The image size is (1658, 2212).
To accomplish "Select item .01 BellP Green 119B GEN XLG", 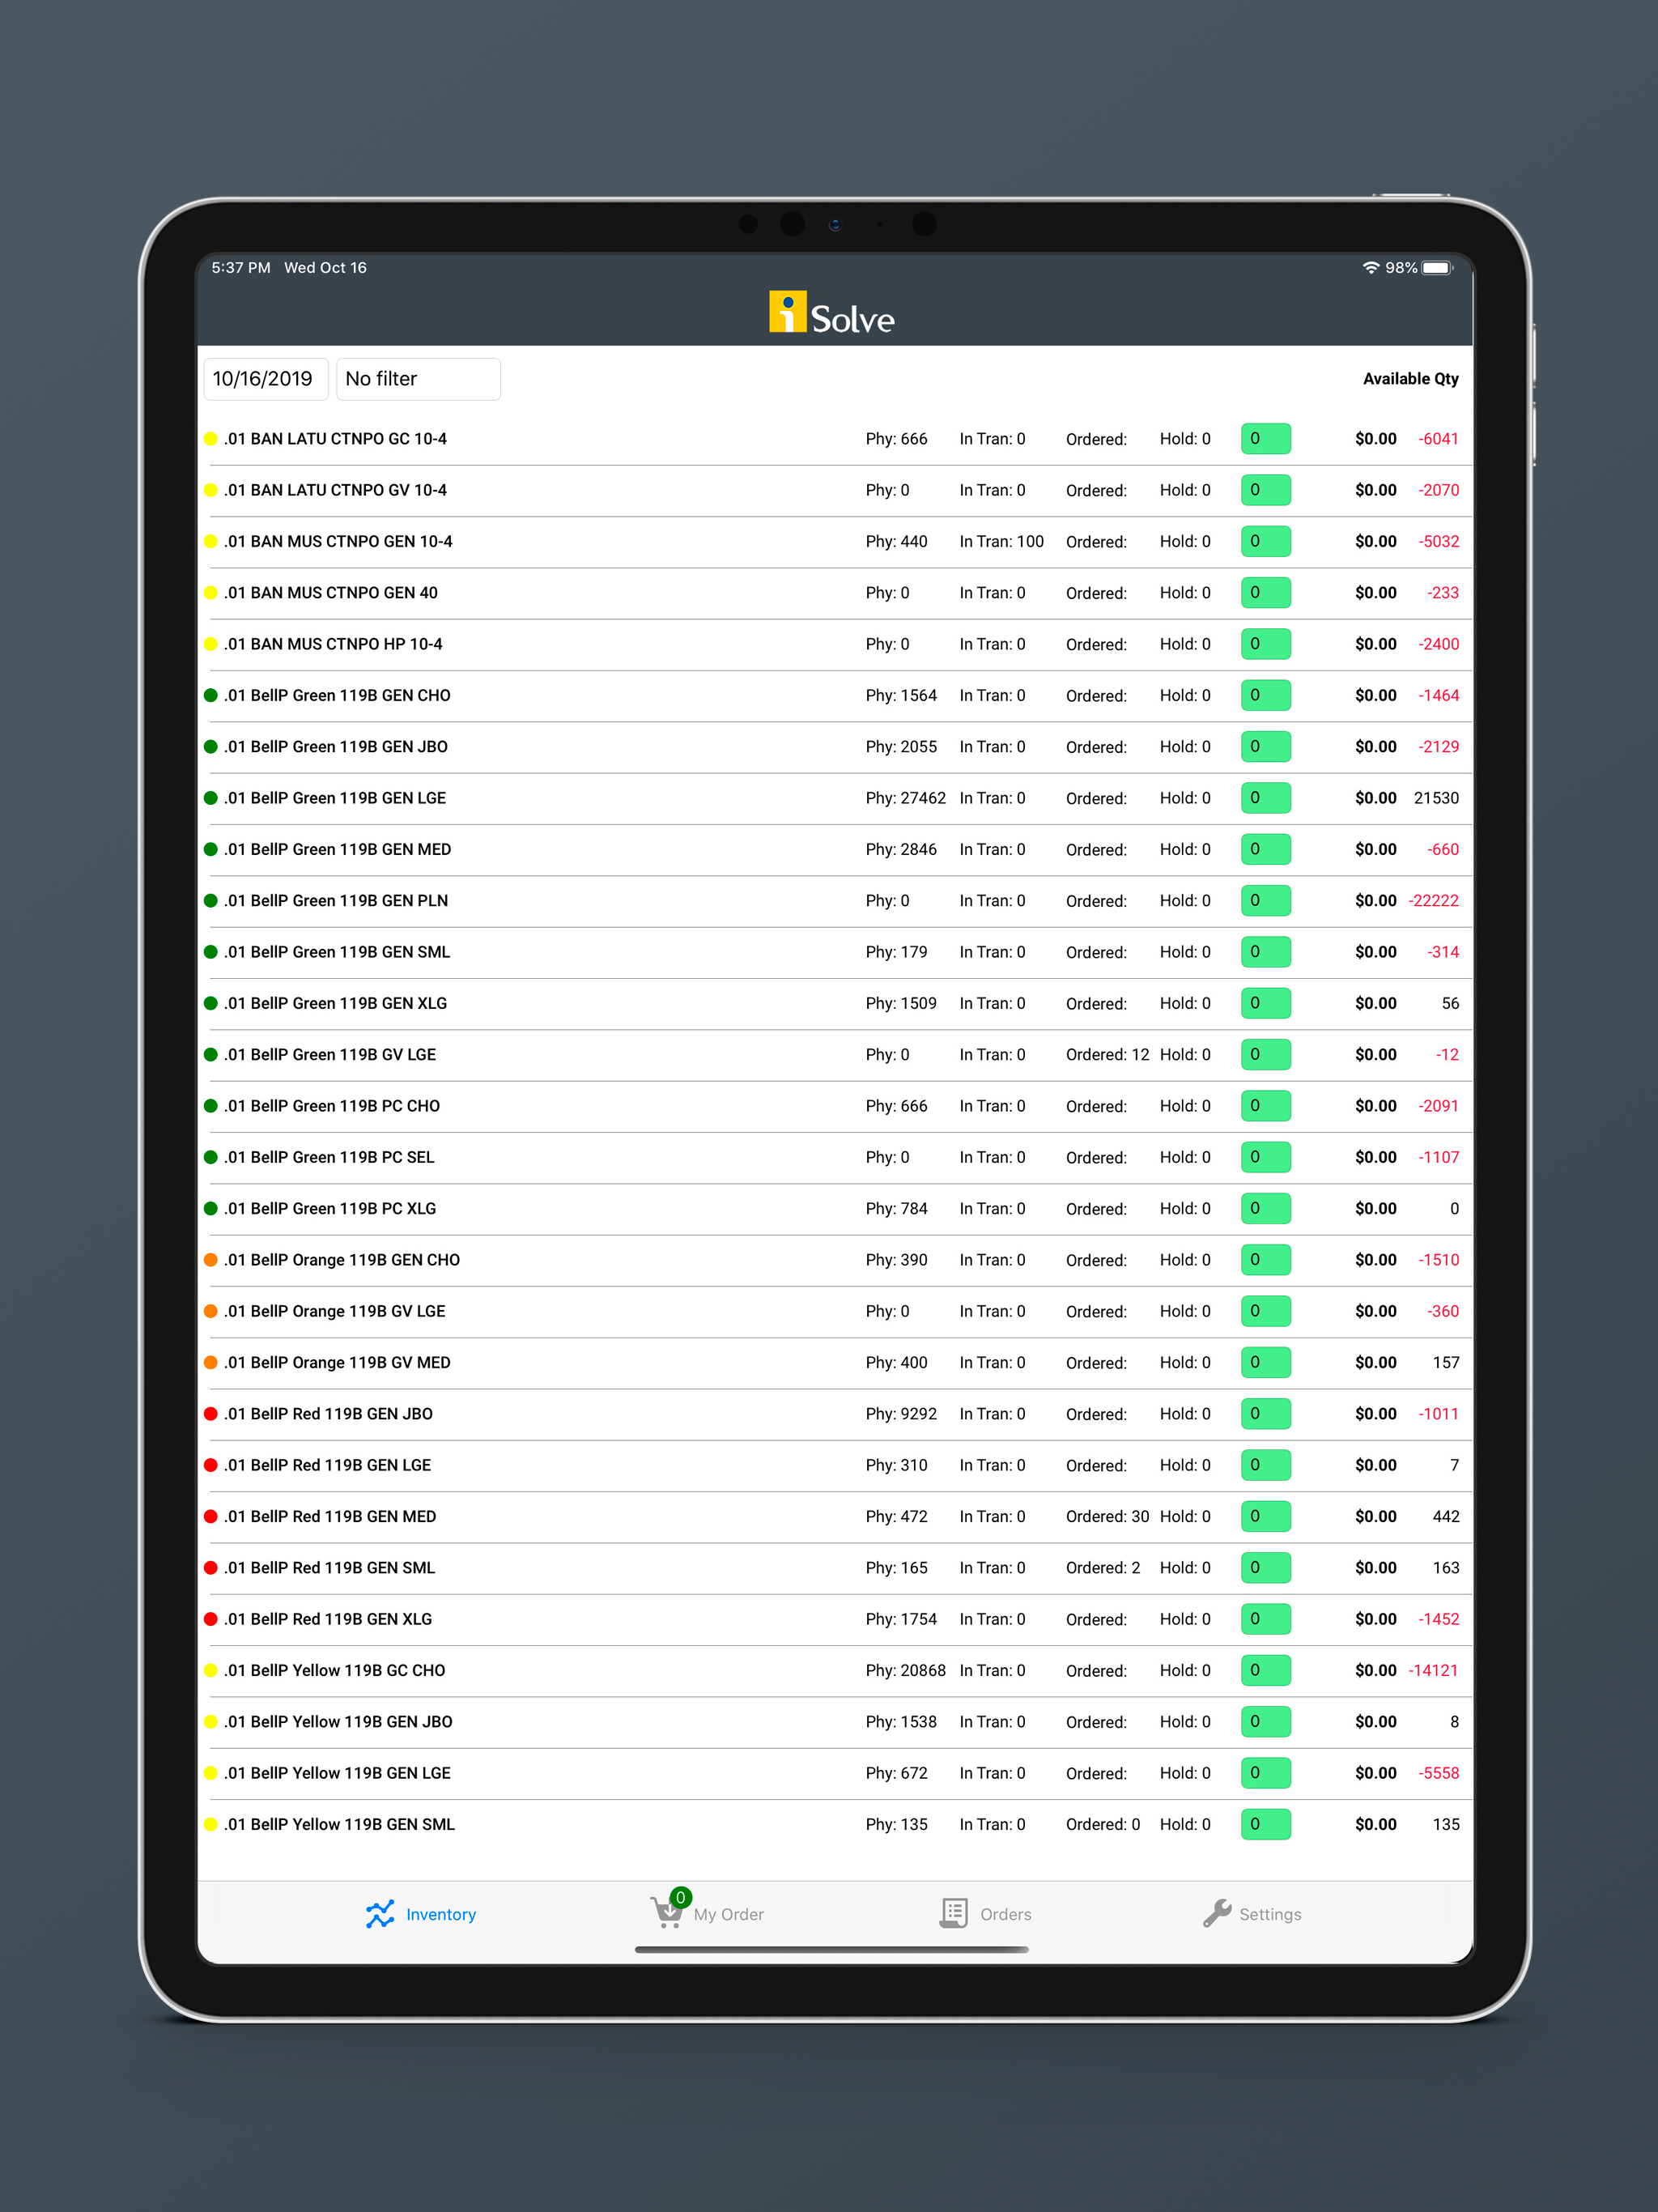I will [x=335, y=1003].
